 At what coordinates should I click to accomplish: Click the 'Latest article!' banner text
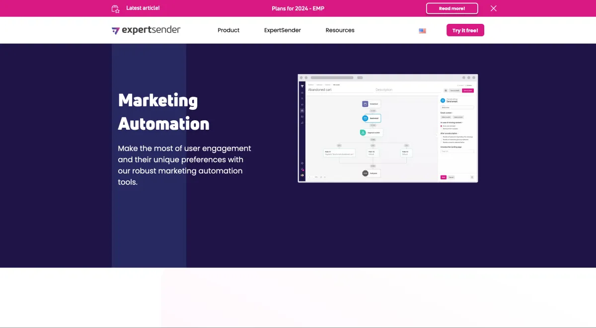coord(143,8)
